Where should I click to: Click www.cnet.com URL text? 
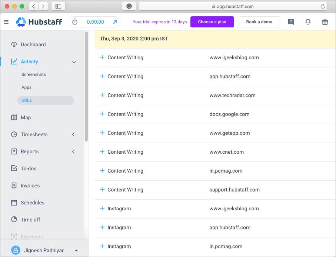coord(227,152)
